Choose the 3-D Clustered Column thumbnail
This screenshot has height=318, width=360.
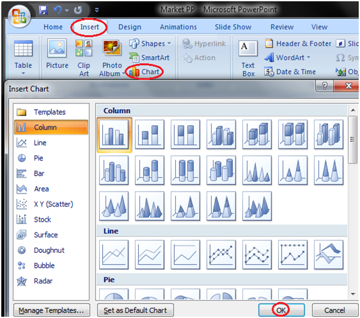[x=221, y=134]
